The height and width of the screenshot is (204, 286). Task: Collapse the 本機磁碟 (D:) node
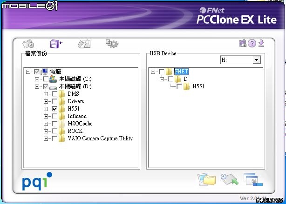(x=37, y=86)
